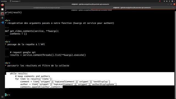
Task: Click the 'for item in results' line
Action: point(34,79)
